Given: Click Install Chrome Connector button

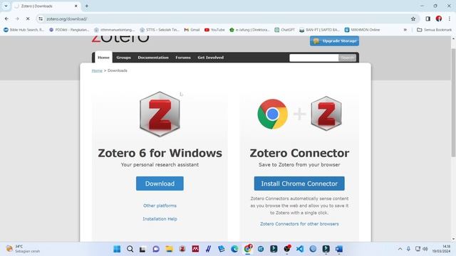Looking at the screenshot, I should click(x=299, y=183).
